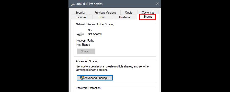Image resolution: width=230 pixels, height=92 pixels.
Task: Click the highlighted Sharing tab
Action: coord(148,17)
